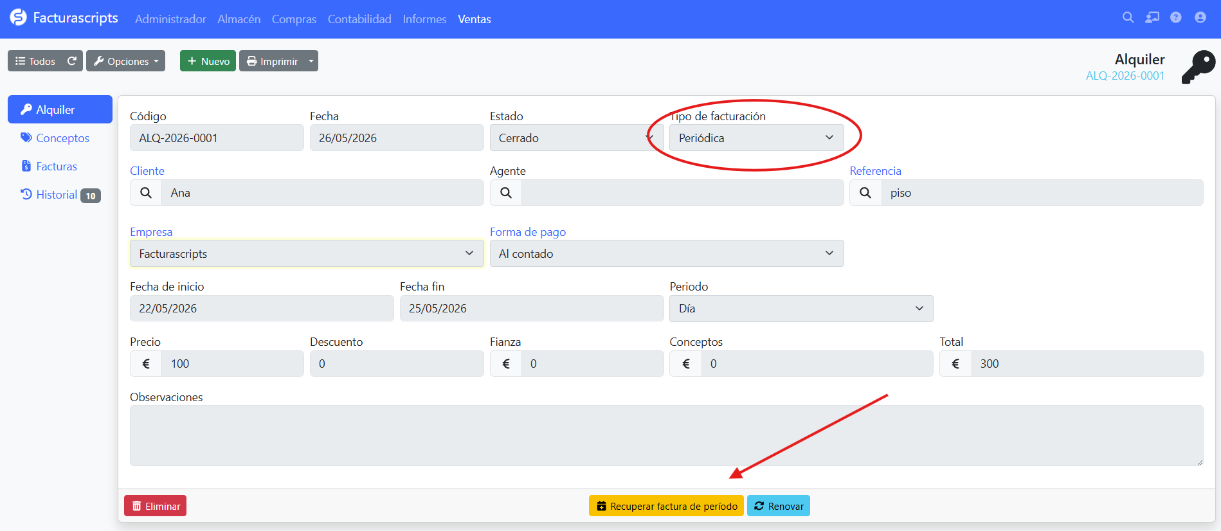This screenshot has height=531, width=1221.
Task: Open Administrador menu
Action: point(170,19)
